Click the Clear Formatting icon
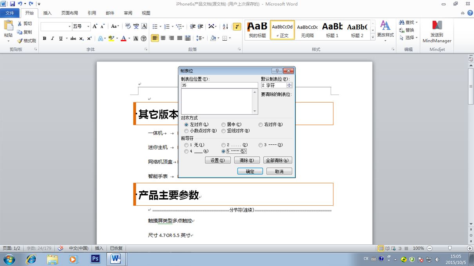This screenshot has width=474, height=266. (x=128, y=26)
